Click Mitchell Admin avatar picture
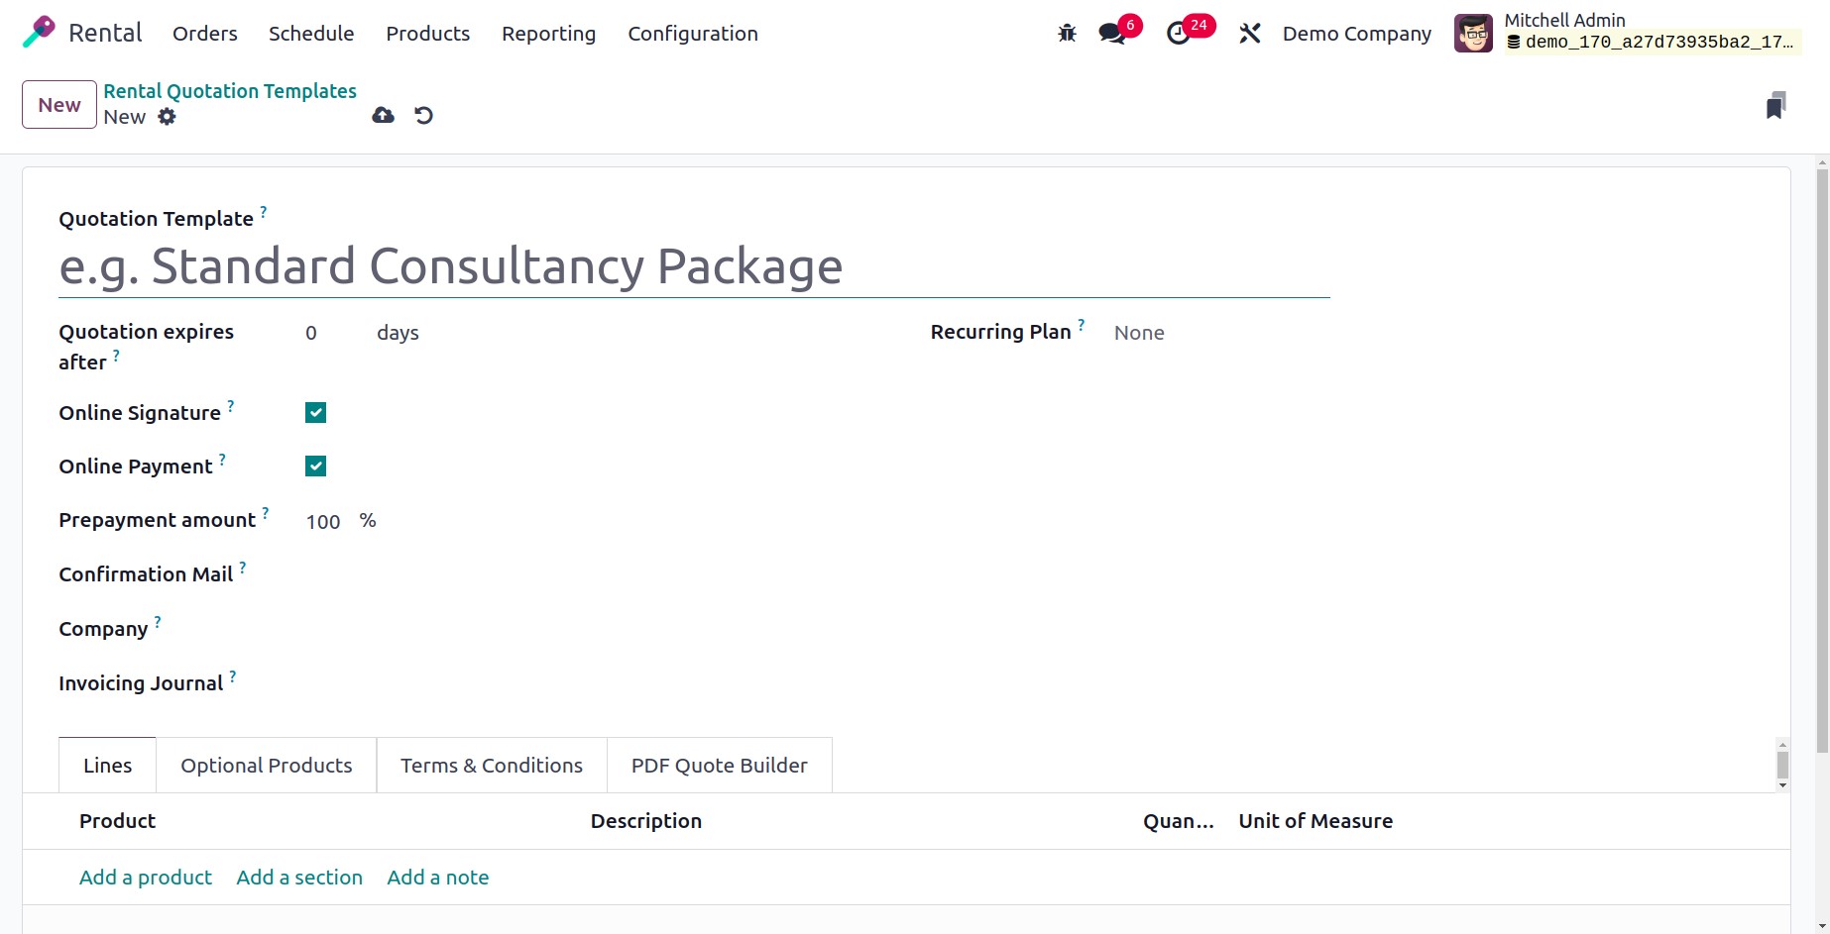 tap(1473, 34)
